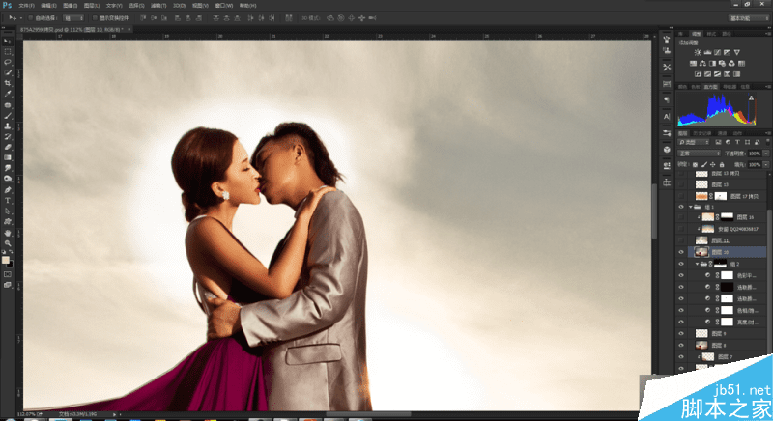
Task: Hide the 图层 10 layer
Action: (x=681, y=251)
